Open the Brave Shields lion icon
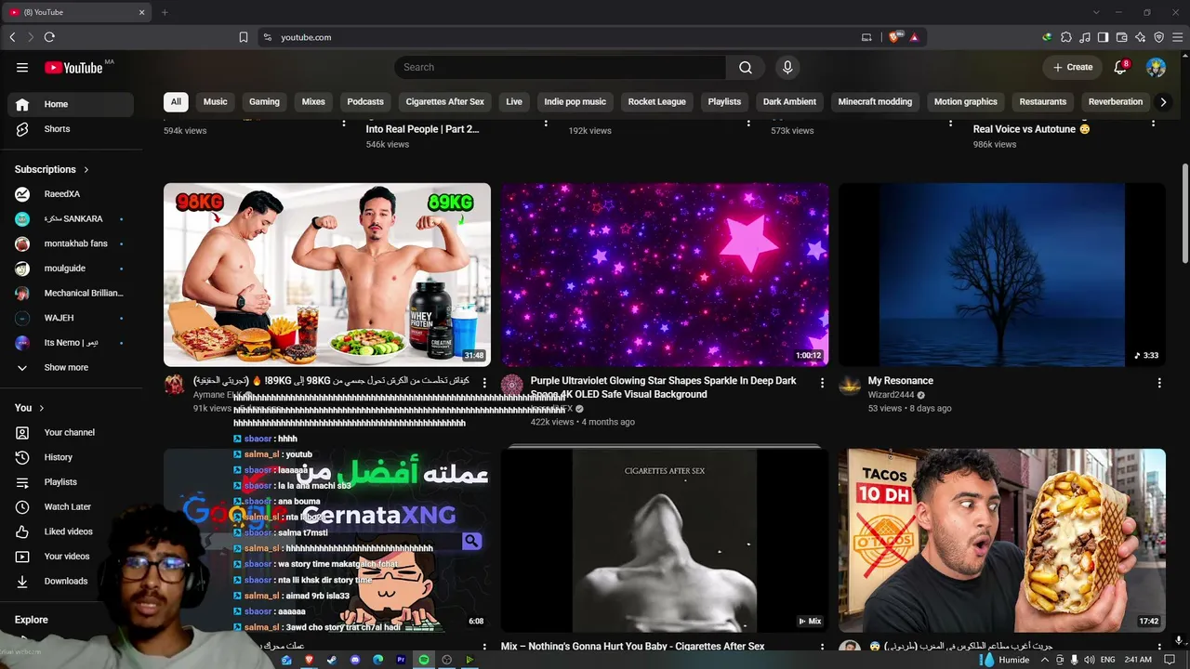The height and width of the screenshot is (669, 1190). pos(895,37)
